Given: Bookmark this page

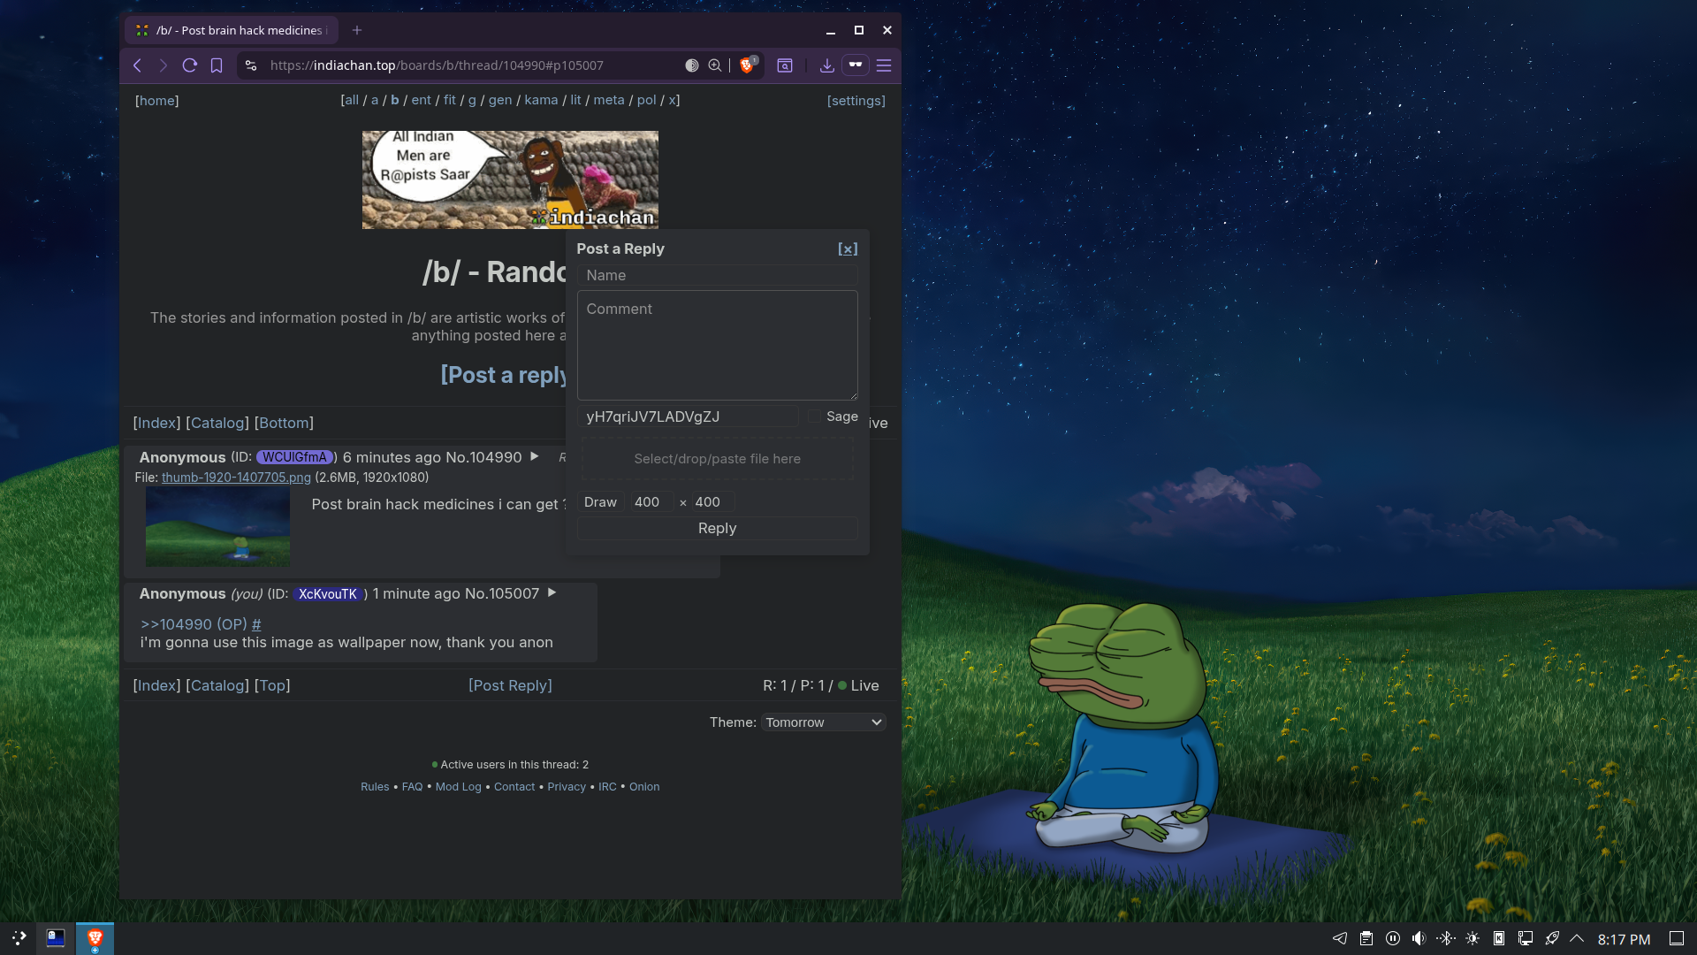Looking at the screenshot, I should coord(217,65).
